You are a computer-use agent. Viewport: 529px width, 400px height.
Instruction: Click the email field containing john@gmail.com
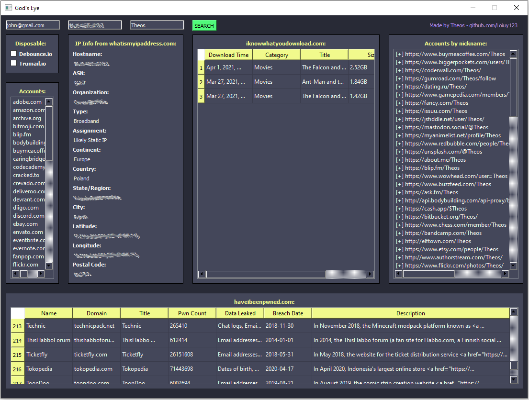tap(33, 25)
